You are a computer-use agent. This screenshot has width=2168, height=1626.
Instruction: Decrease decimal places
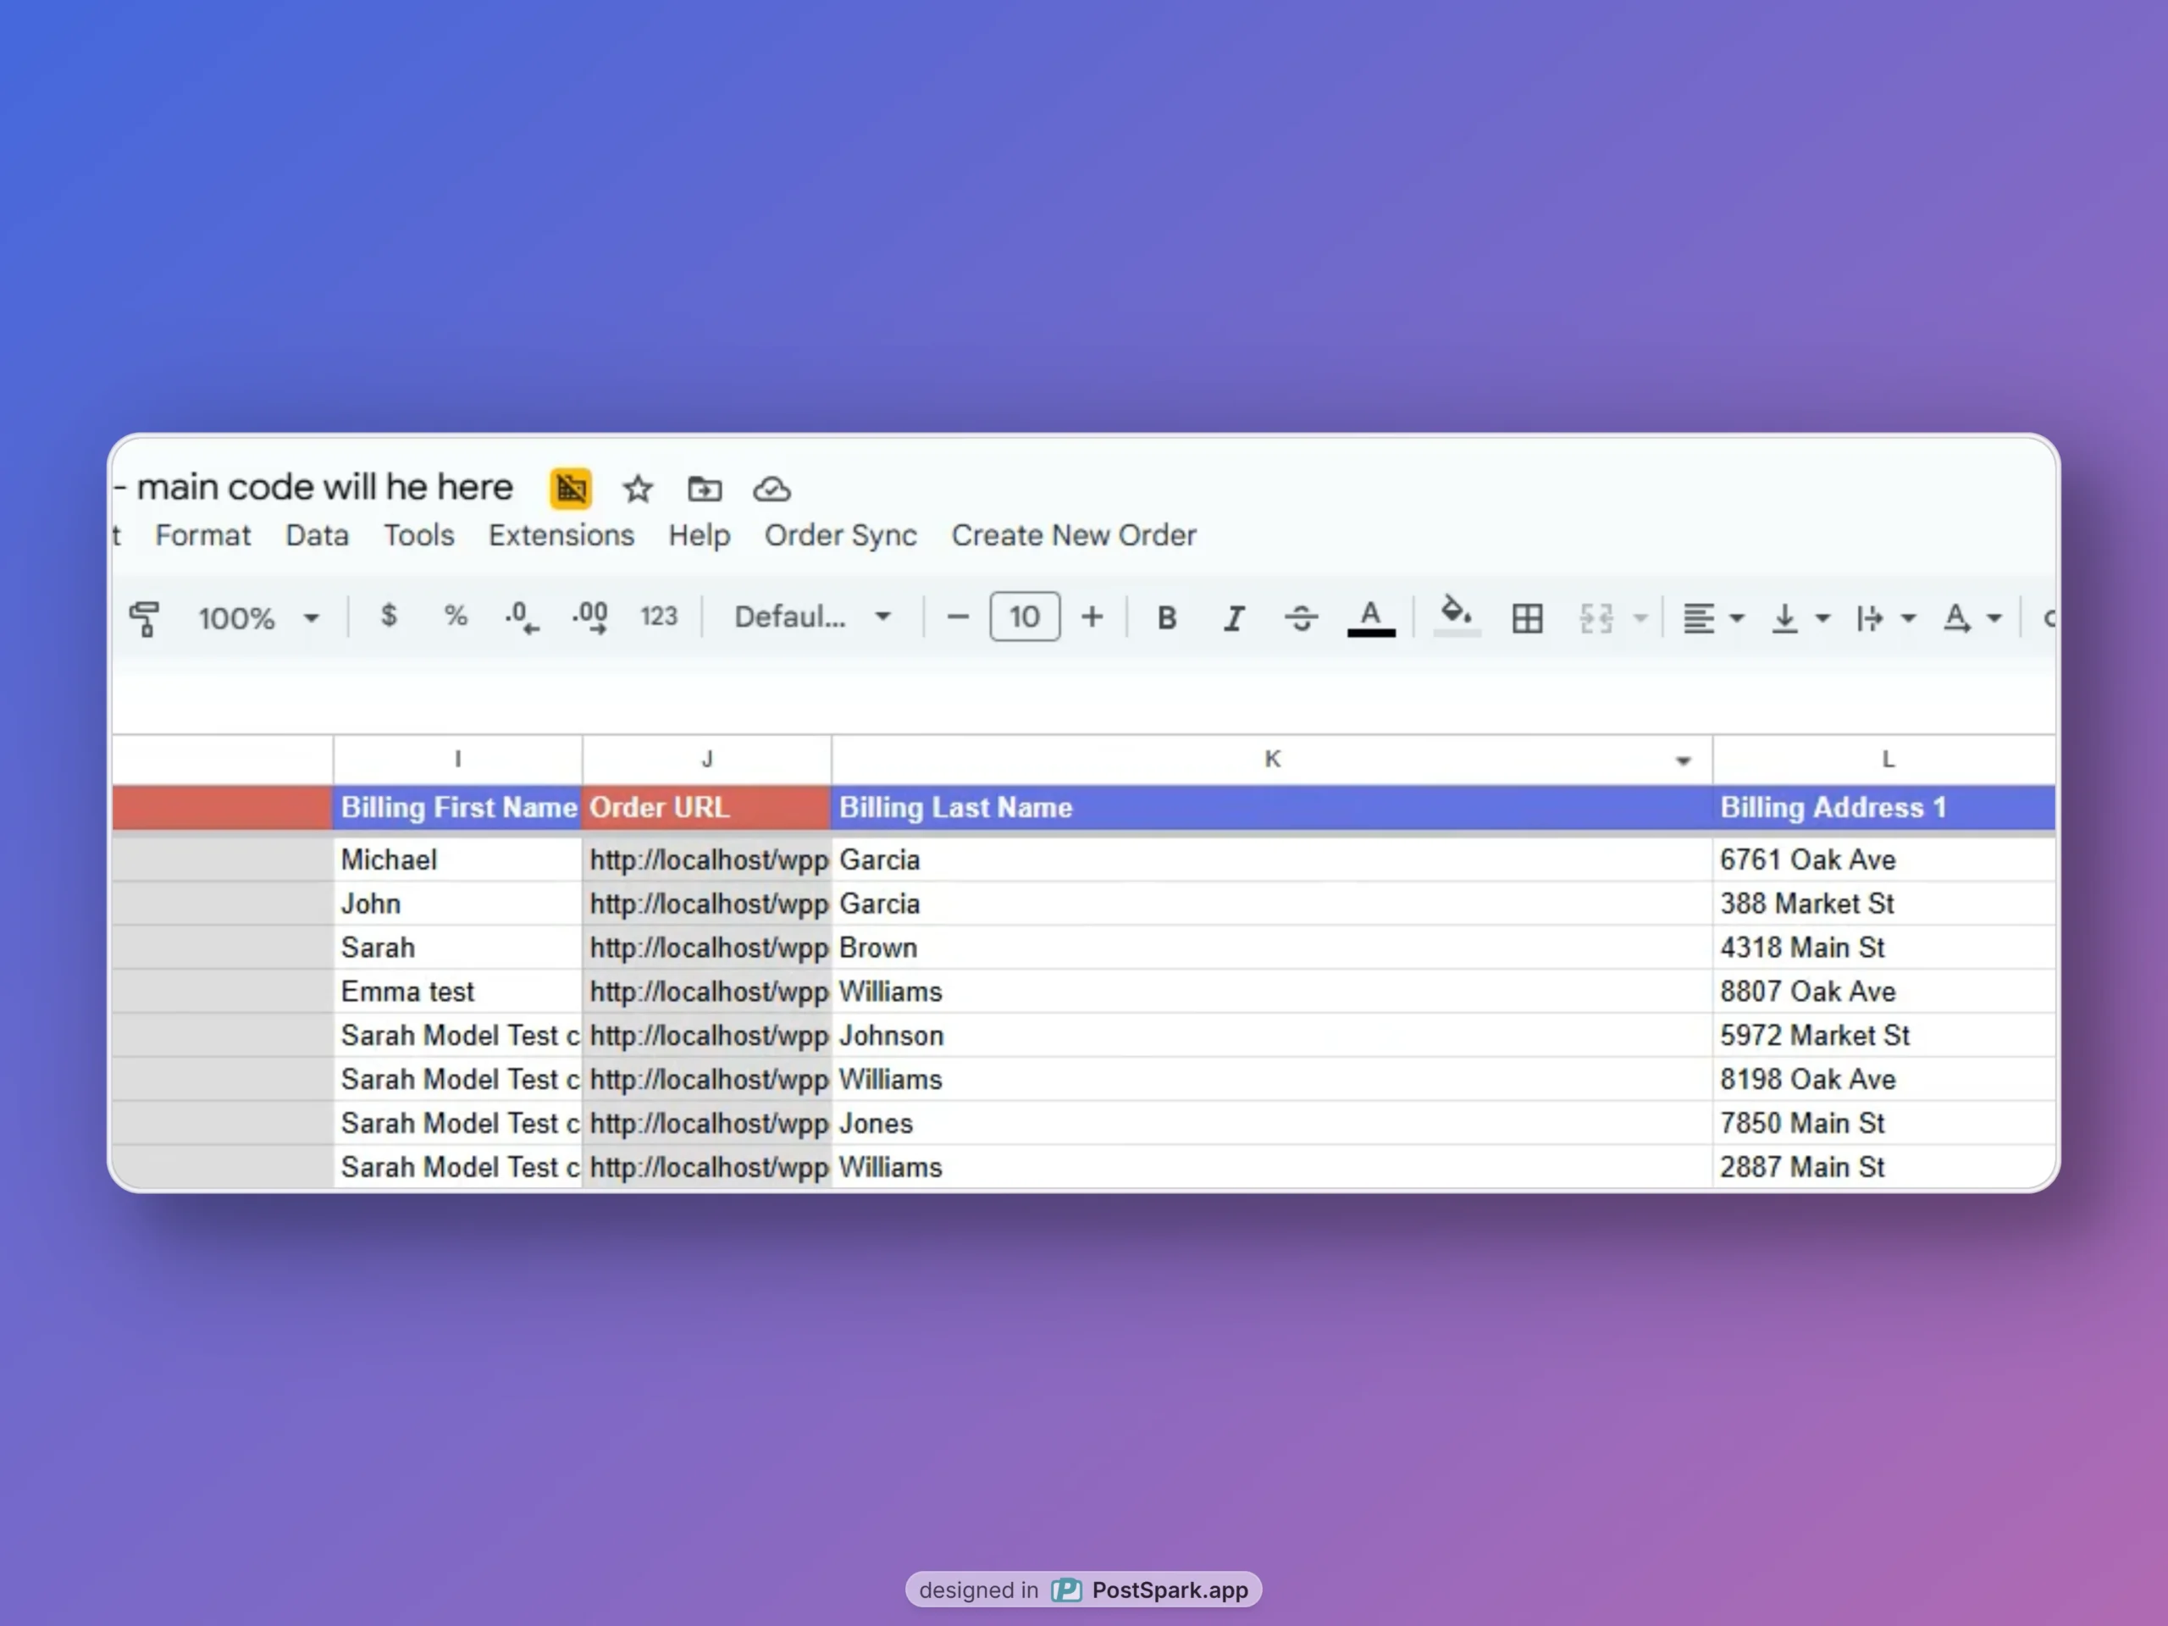[x=522, y=617]
